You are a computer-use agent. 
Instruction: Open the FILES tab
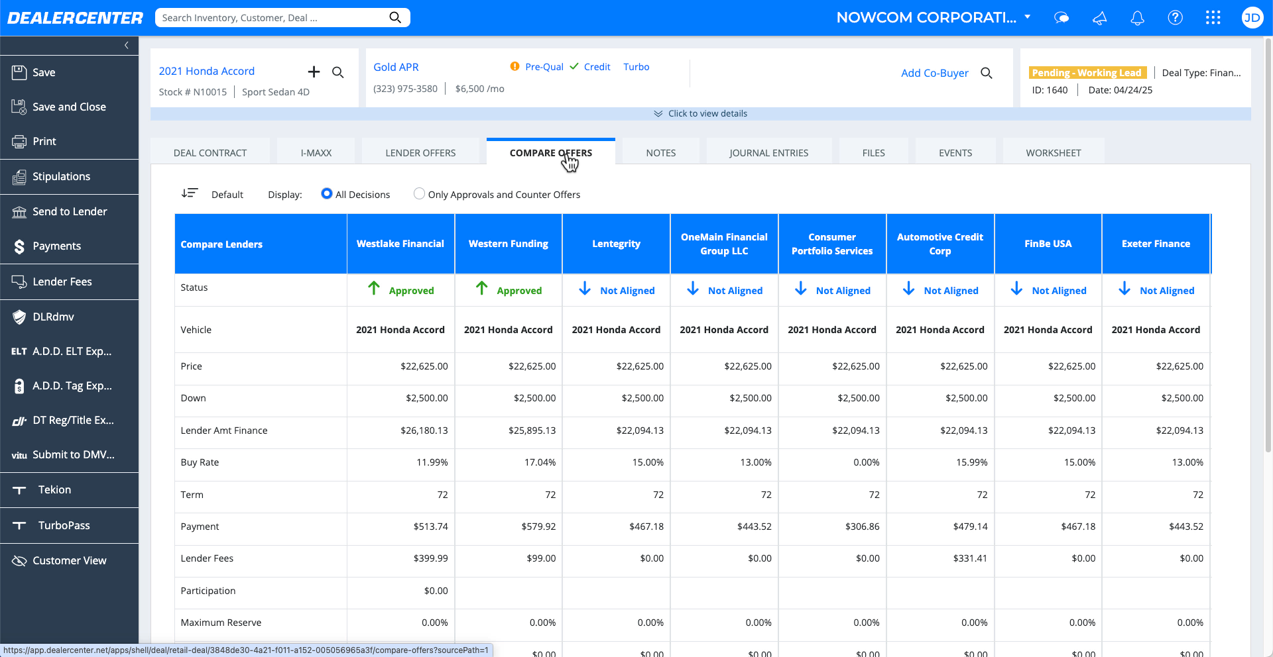click(x=874, y=153)
